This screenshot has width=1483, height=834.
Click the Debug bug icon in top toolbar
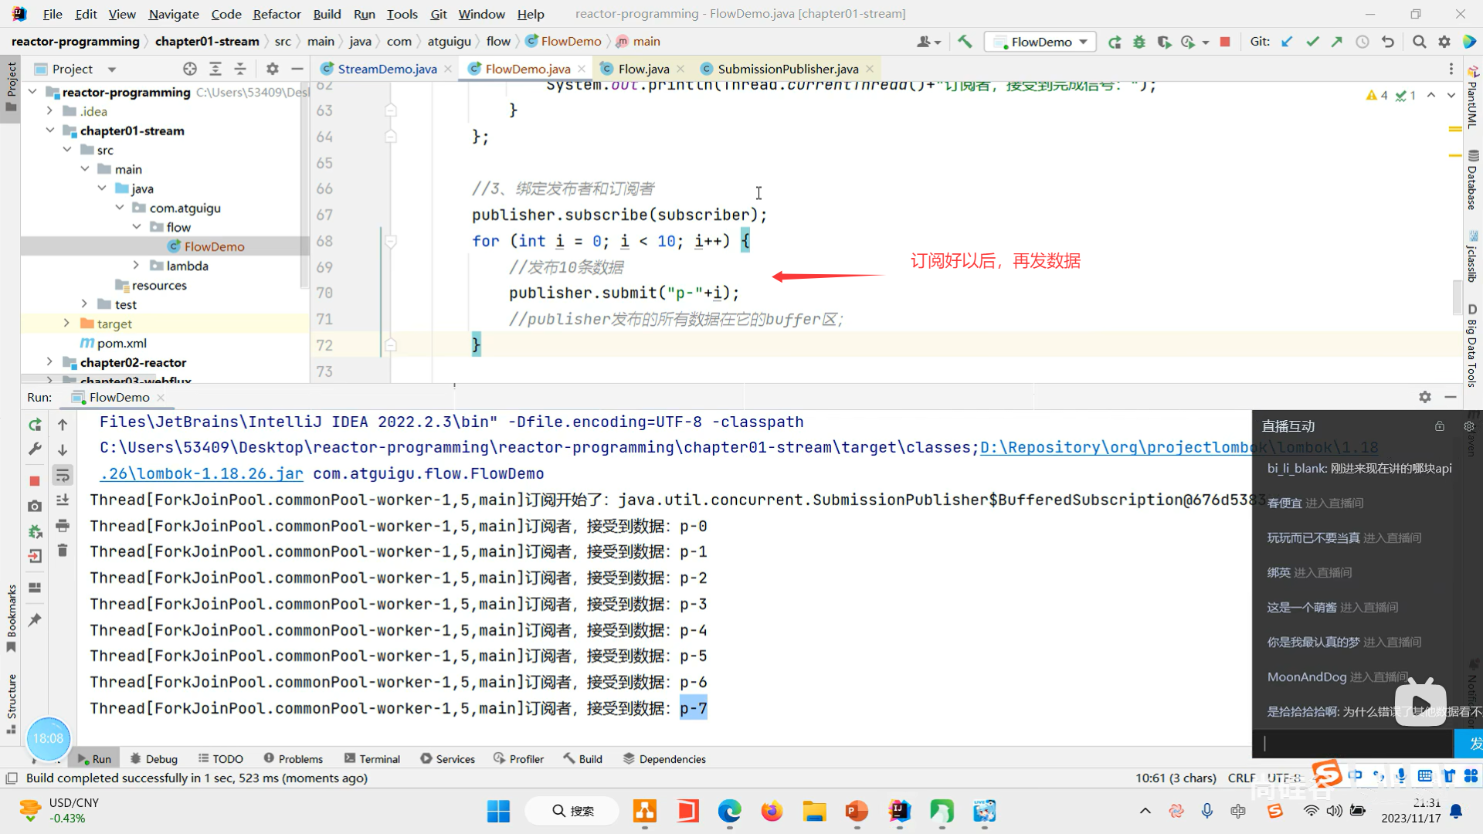point(1139,42)
